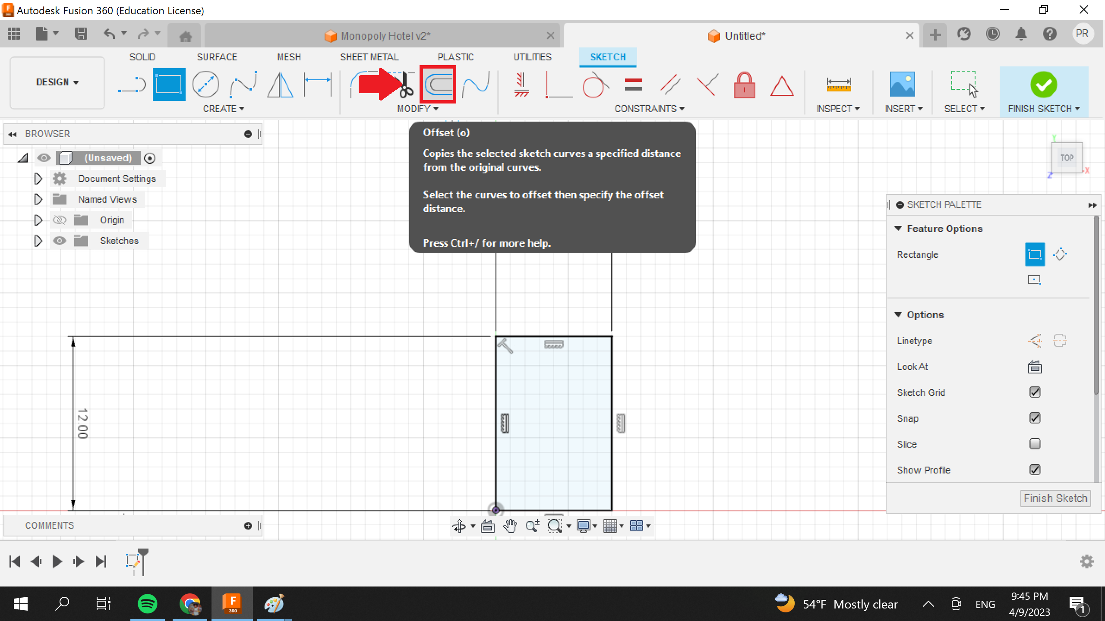Select the 2-Point Rectangle tool
Viewport: 1105px width, 621px height.
point(168,84)
